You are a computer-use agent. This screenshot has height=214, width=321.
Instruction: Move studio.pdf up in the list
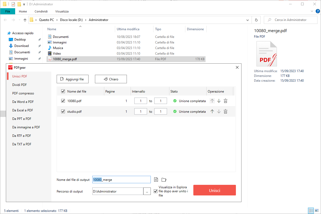(x=212, y=112)
